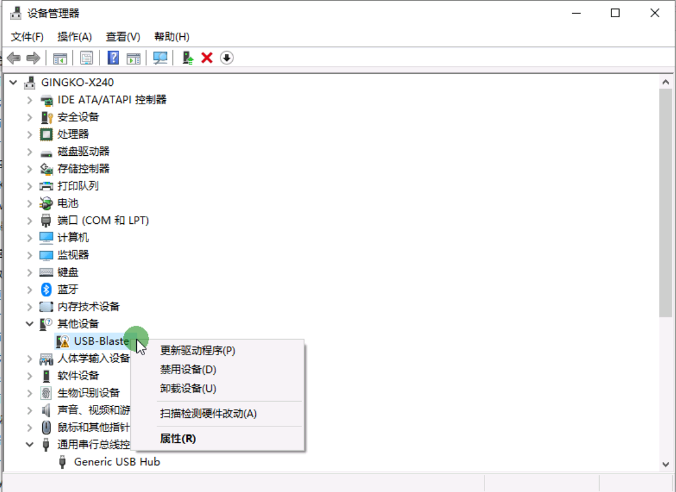
Task: Click the disable device down-arrow icon
Action: (227, 58)
